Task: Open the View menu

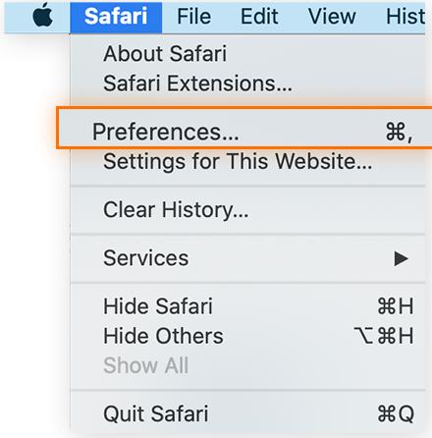Action: [x=332, y=17]
